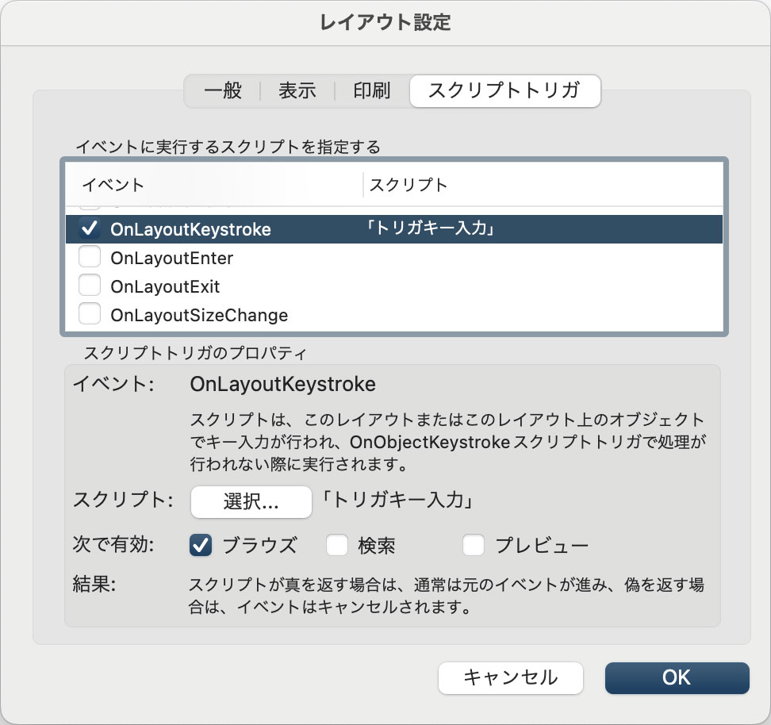Click the キャンセル button
This screenshot has height=725, width=771.
(510, 677)
